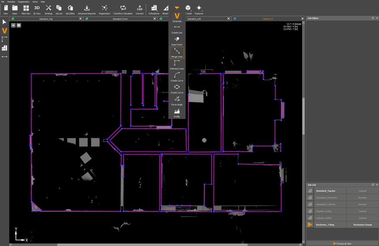Open the Tiled View layout
Viewport: 379px width, 246px height.
click(26, 9)
